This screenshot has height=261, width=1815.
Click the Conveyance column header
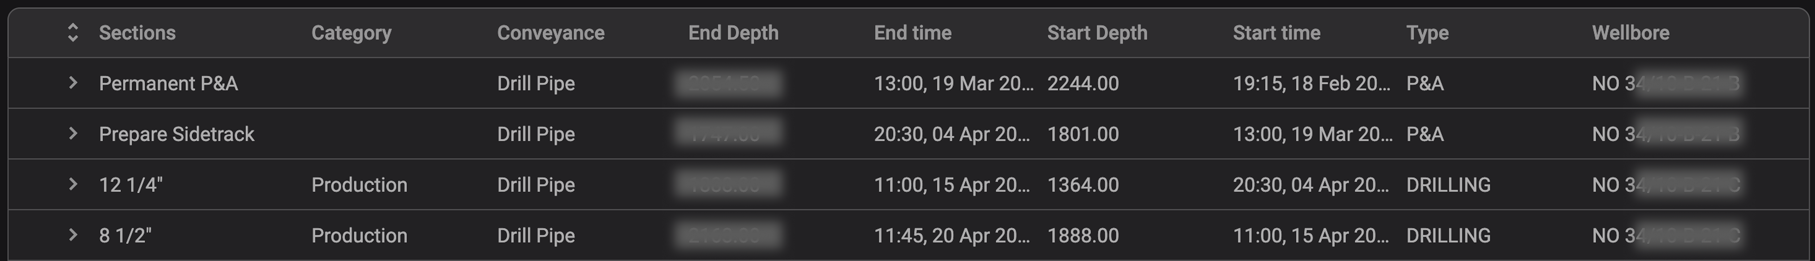pos(550,32)
